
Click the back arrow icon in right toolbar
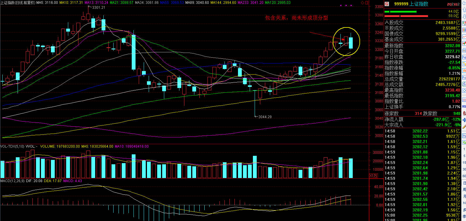[x=464, y=3]
